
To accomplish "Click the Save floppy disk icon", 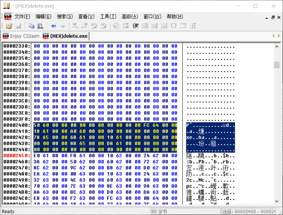I will point(18,26).
